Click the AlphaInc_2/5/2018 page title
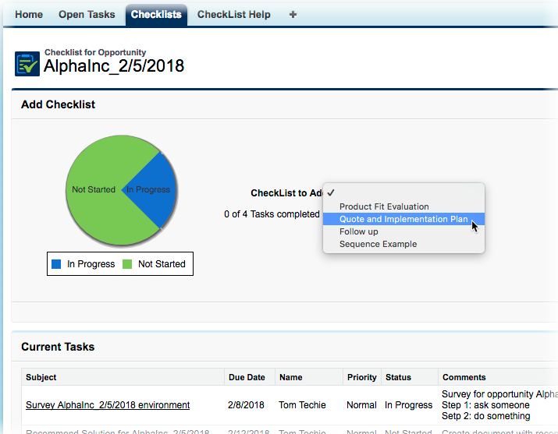Viewport: 558px width, 434px height. coord(114,66)
